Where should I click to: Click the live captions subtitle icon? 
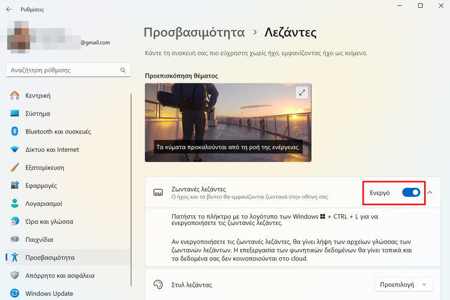pyautogui.click(x=158, y=193)
